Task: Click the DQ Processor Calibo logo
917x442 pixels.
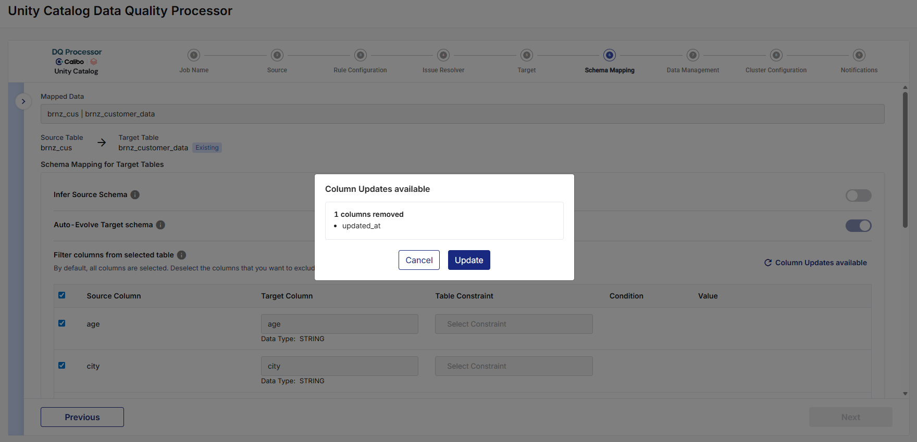Action: [77, 61]
